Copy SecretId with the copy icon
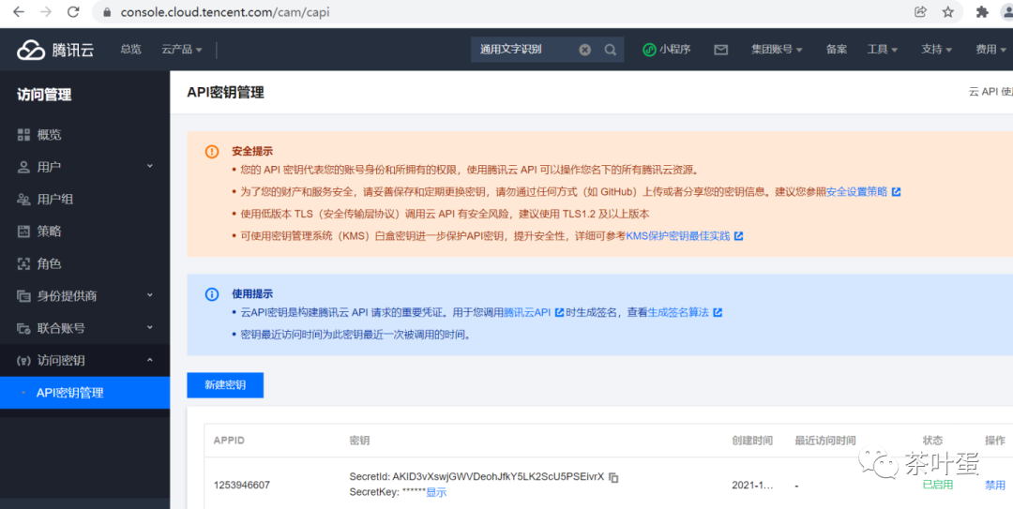The height and width of the screenshot is (509, 1013). tap(613, 477)
